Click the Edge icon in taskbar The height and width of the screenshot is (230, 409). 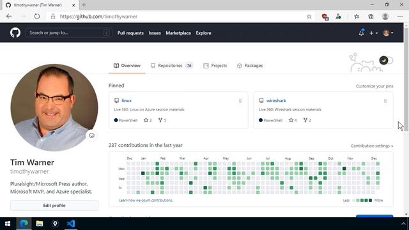(24, 224)
